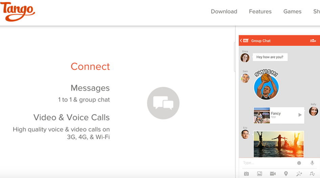Open group members icon in chat header

pyautogui.click(x=313, y=41)
